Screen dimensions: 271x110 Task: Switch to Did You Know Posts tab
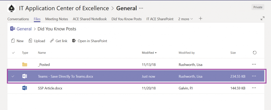tap(127, 19)
